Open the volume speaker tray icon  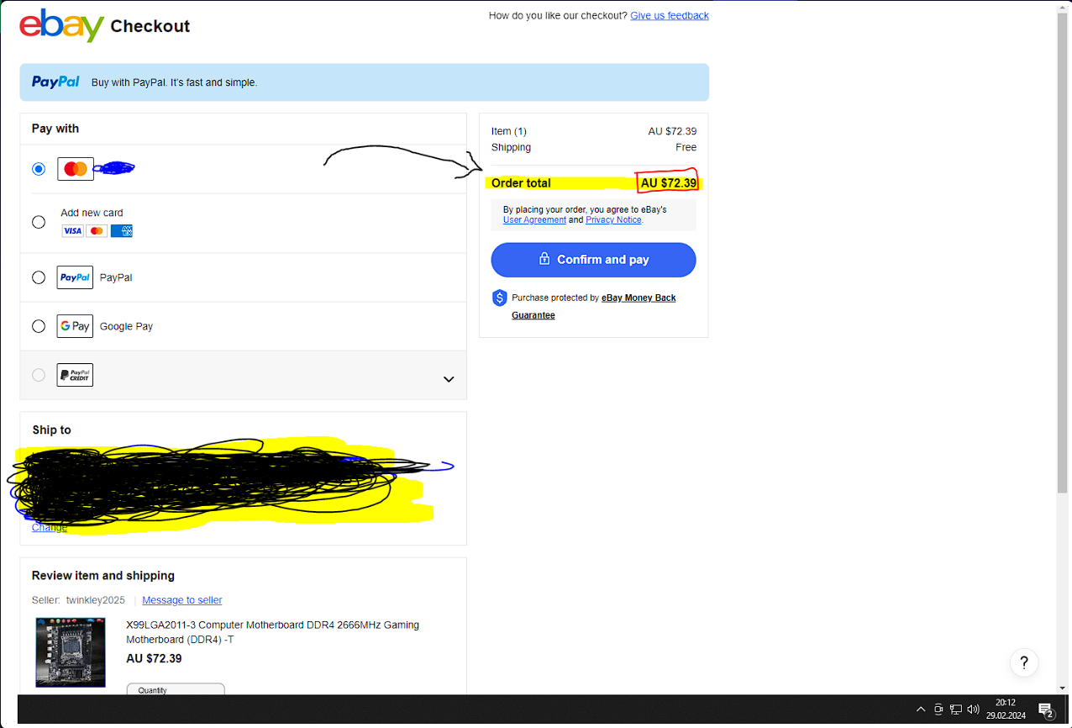[x=974, y=710]
